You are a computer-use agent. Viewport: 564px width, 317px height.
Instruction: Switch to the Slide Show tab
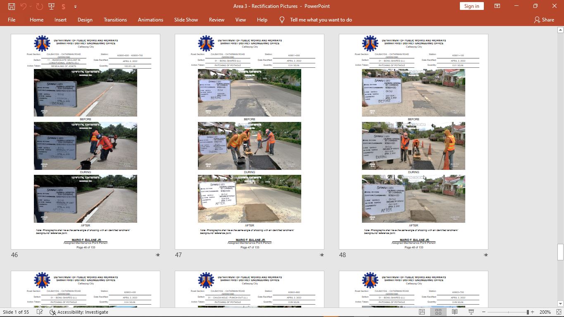pos(186,19)
